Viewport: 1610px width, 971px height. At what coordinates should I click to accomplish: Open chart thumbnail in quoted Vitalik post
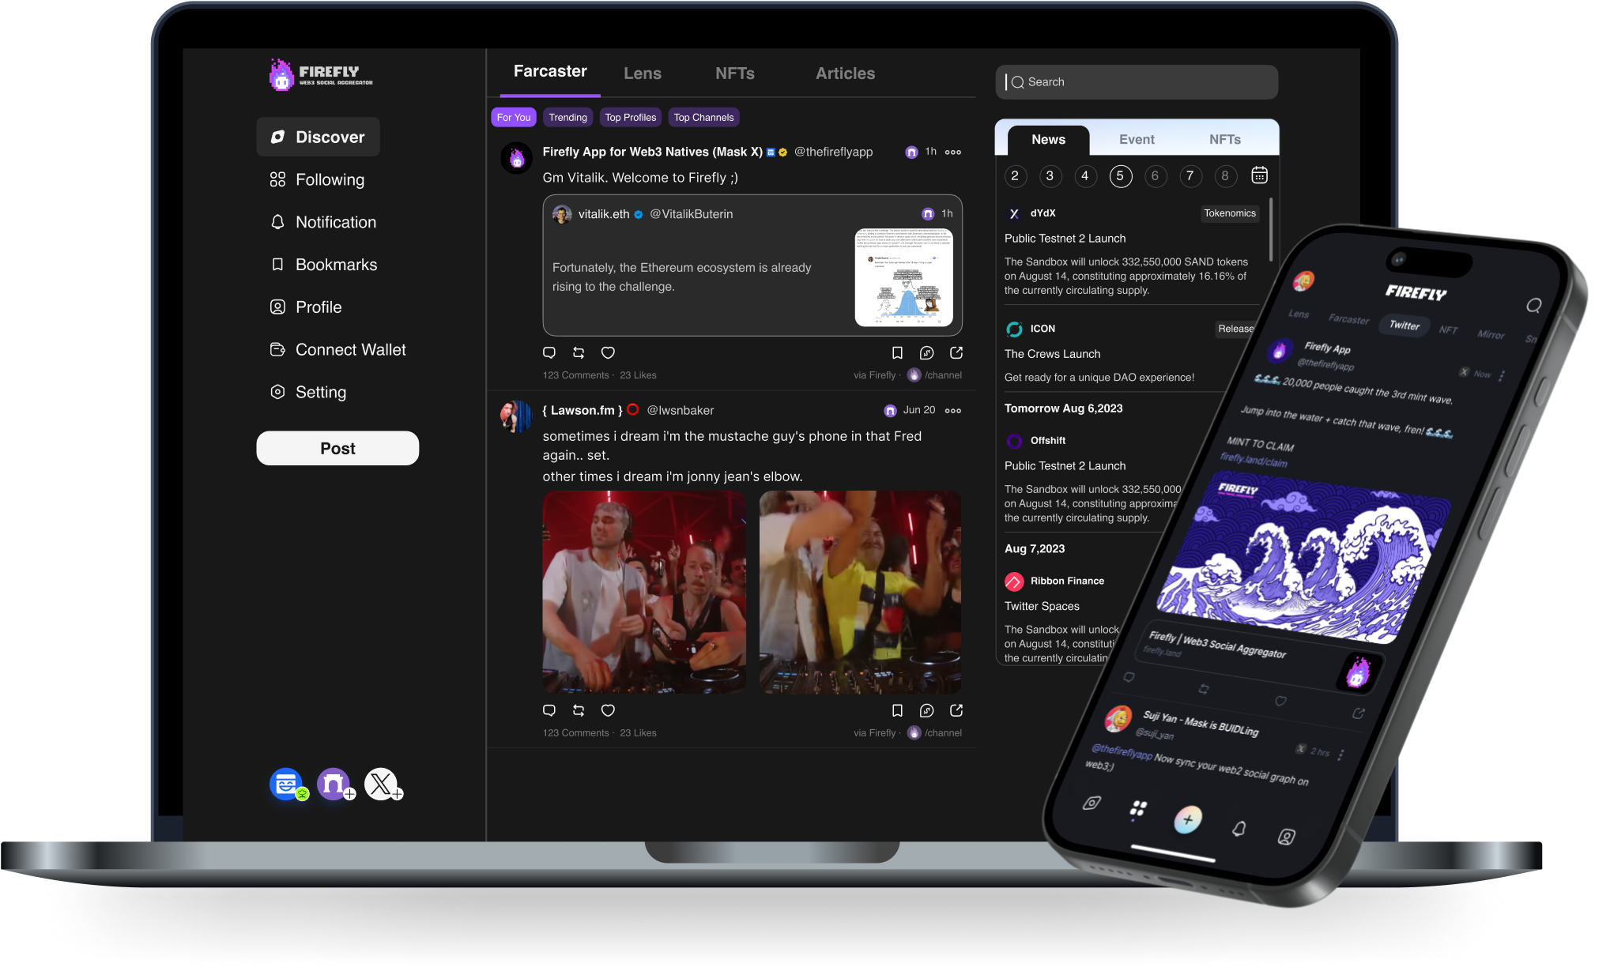[x=904, y=277]
